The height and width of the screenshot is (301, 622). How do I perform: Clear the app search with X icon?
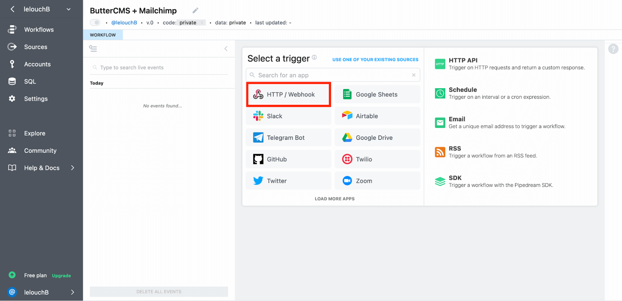click(414, 75)
